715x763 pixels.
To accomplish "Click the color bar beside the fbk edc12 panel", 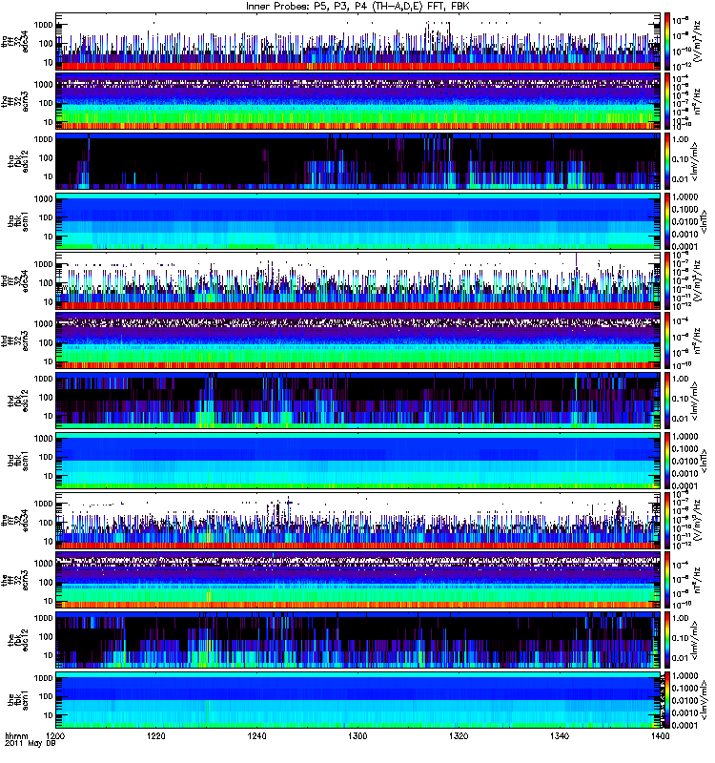I will tap(667, 640).
